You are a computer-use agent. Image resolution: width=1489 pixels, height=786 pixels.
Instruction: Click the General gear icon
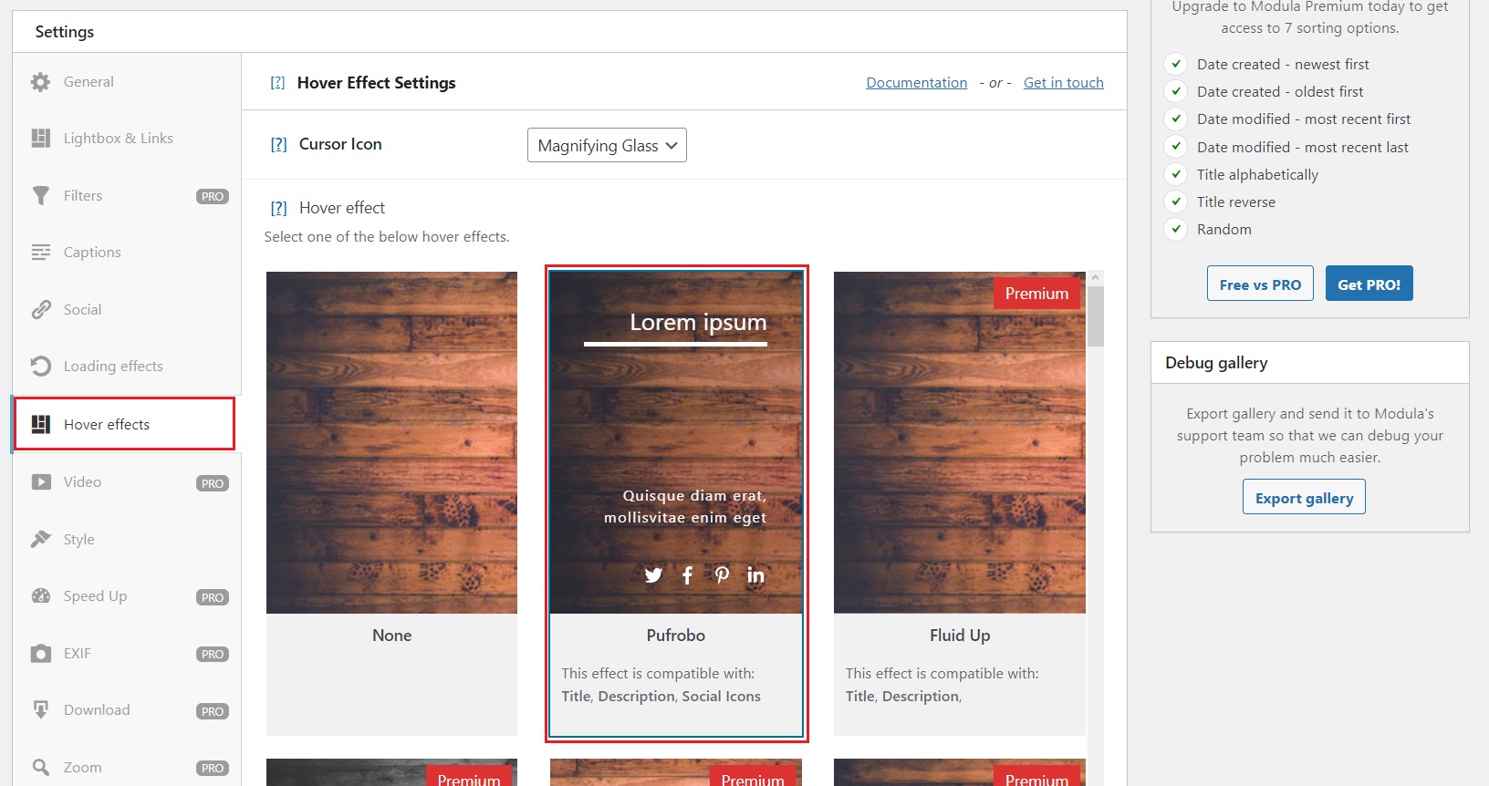pos(40,82)
